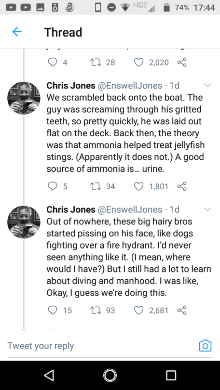The width and height of the screenshot is (220, 390).
Task: Share the tweet about ammonia and urine
Action: pyautogui.click(x=182, y=186)
